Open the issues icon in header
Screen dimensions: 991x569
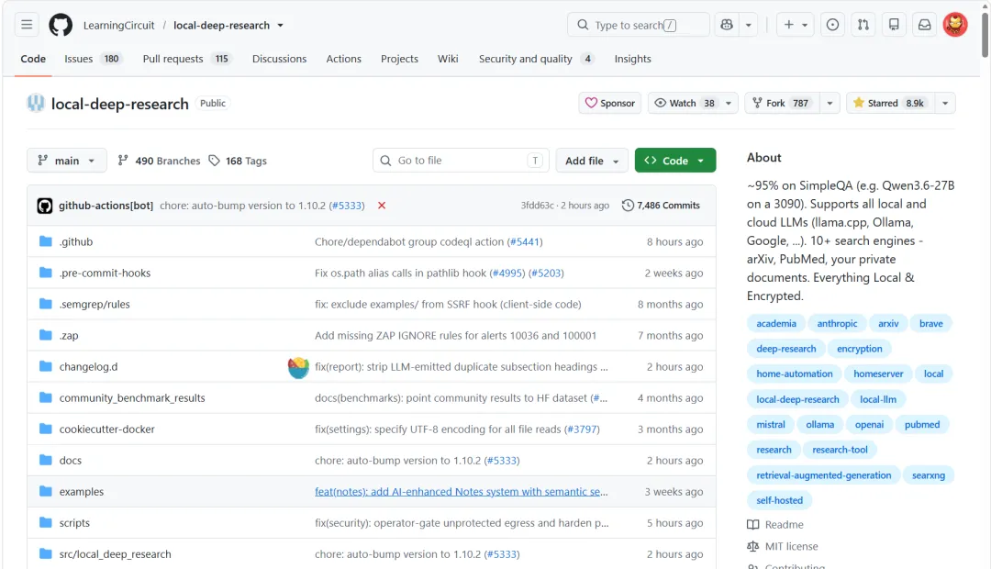(x=832, y=25)
